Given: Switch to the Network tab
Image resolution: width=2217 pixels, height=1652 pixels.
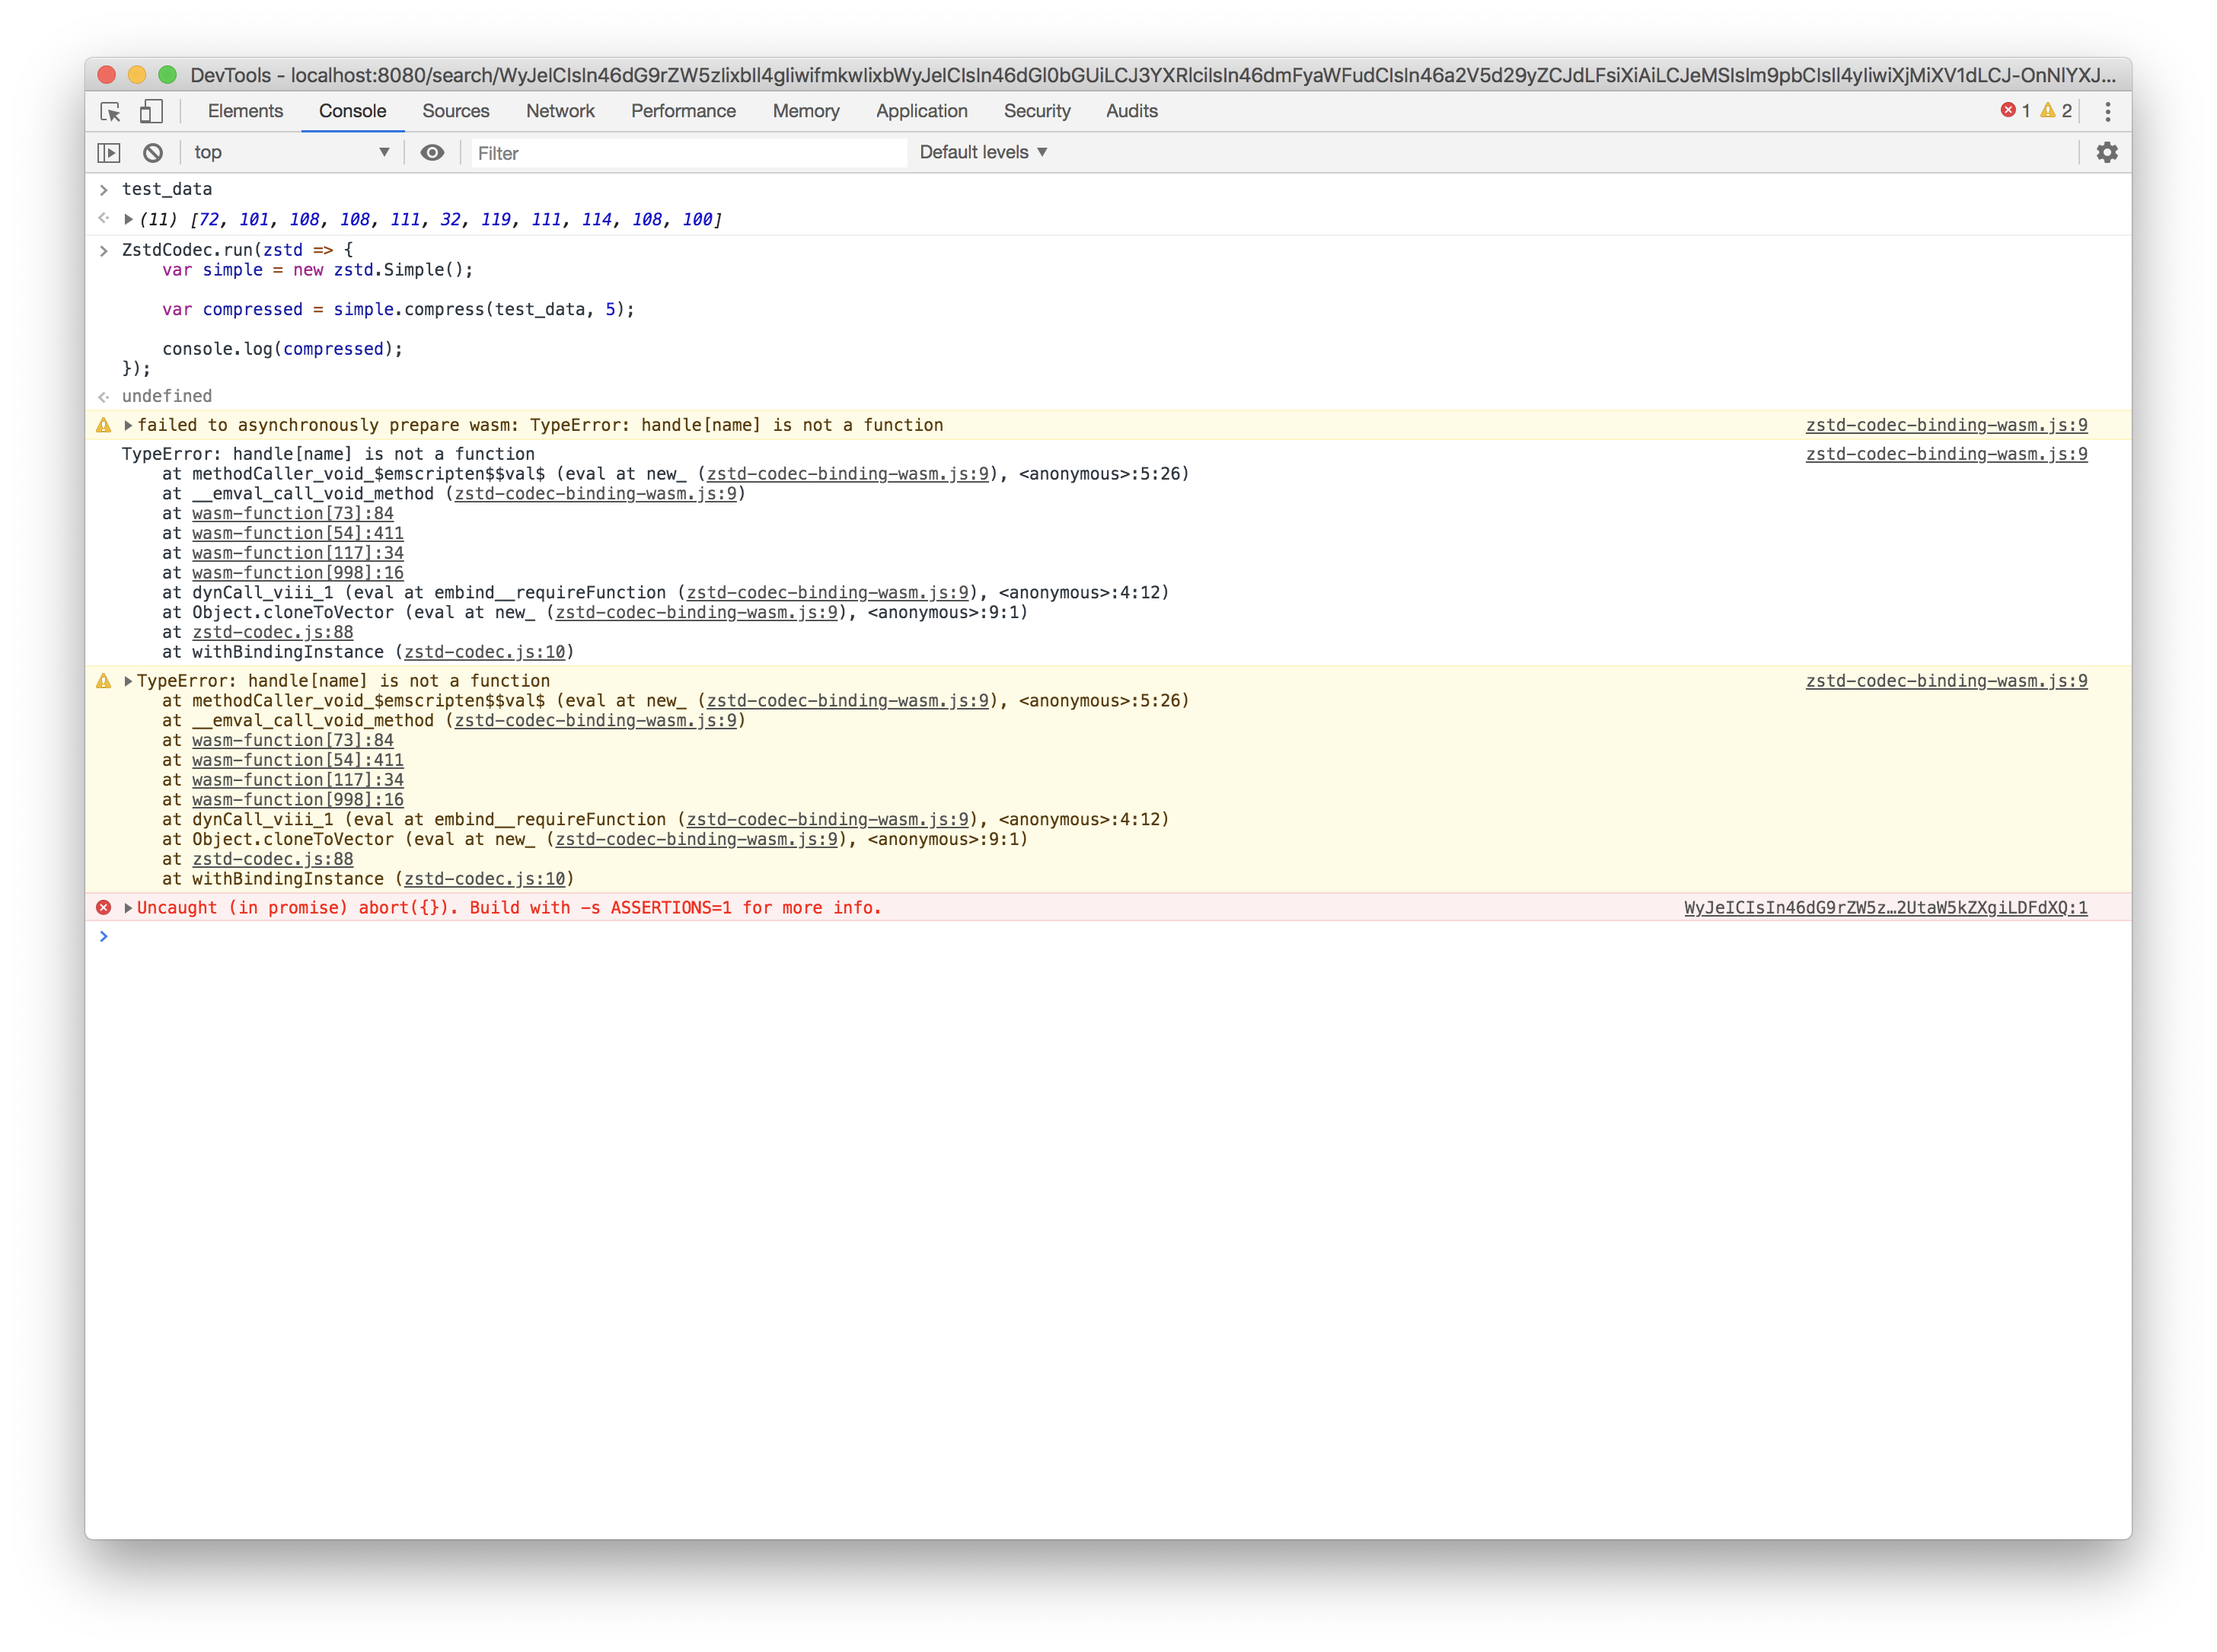Looking at the screenshot, I should tap(560, 111).
